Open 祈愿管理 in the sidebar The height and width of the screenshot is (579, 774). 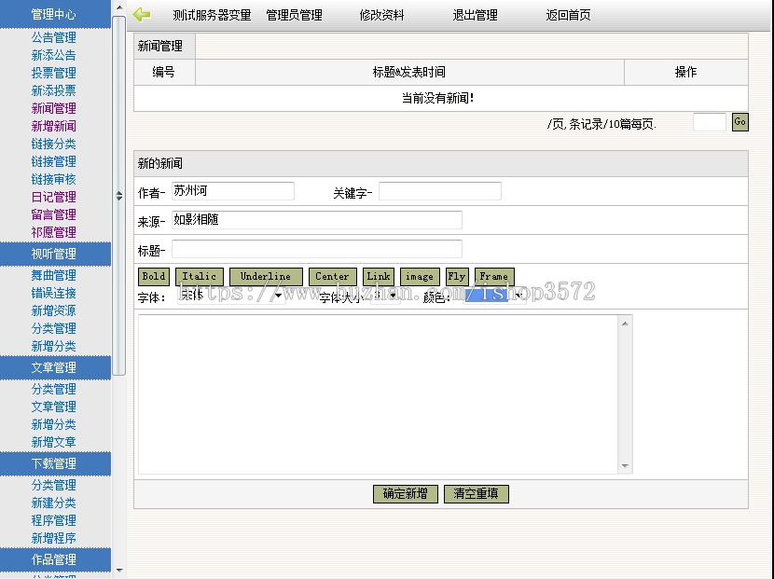[53, 232]
